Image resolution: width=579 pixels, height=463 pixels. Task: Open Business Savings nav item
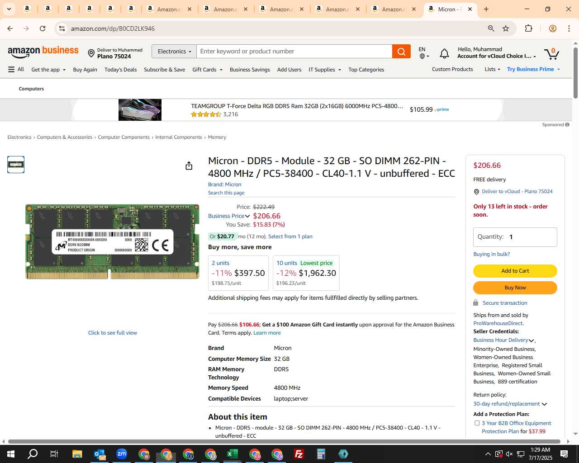click(x=250, y=70)
